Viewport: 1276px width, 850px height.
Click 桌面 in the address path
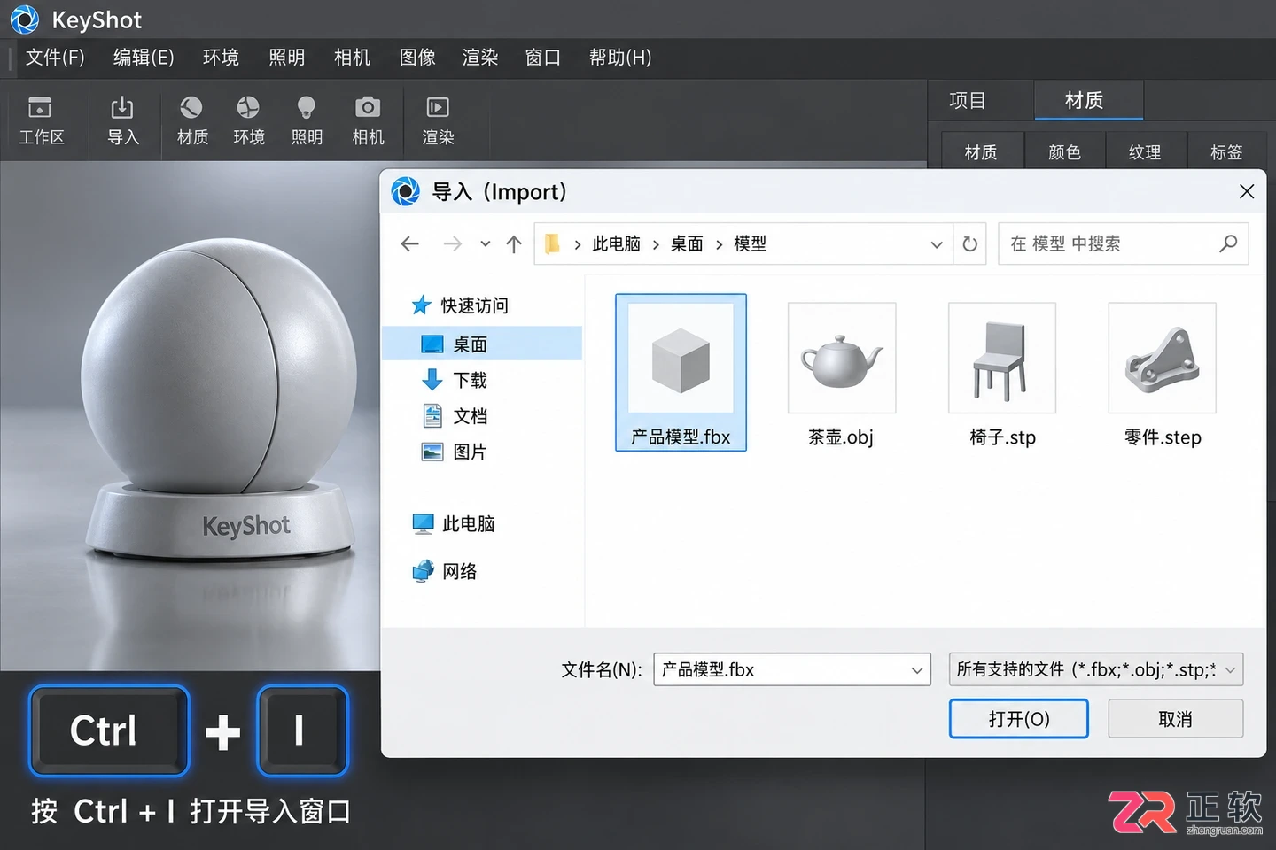(x=687, y=244)
